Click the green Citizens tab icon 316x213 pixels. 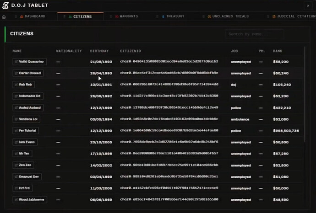pos(70,17)
